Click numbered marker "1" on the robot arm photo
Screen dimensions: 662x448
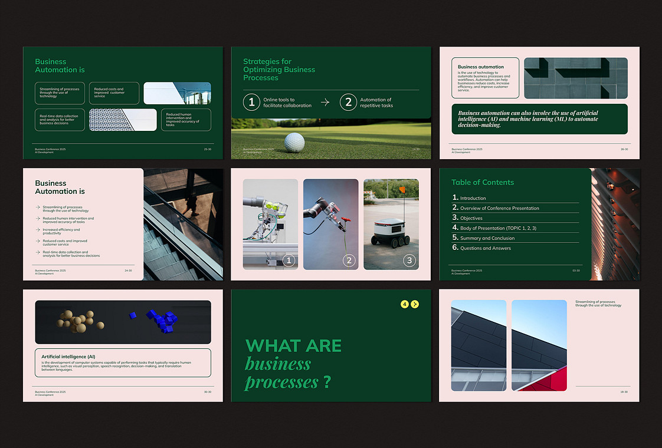(x=290, y=260)
